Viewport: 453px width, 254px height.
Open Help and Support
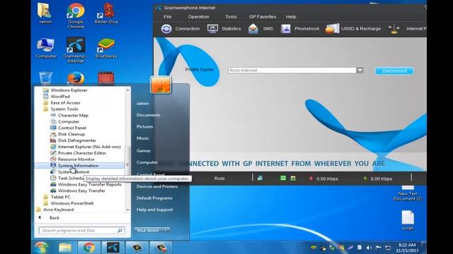tap(154, 210)
